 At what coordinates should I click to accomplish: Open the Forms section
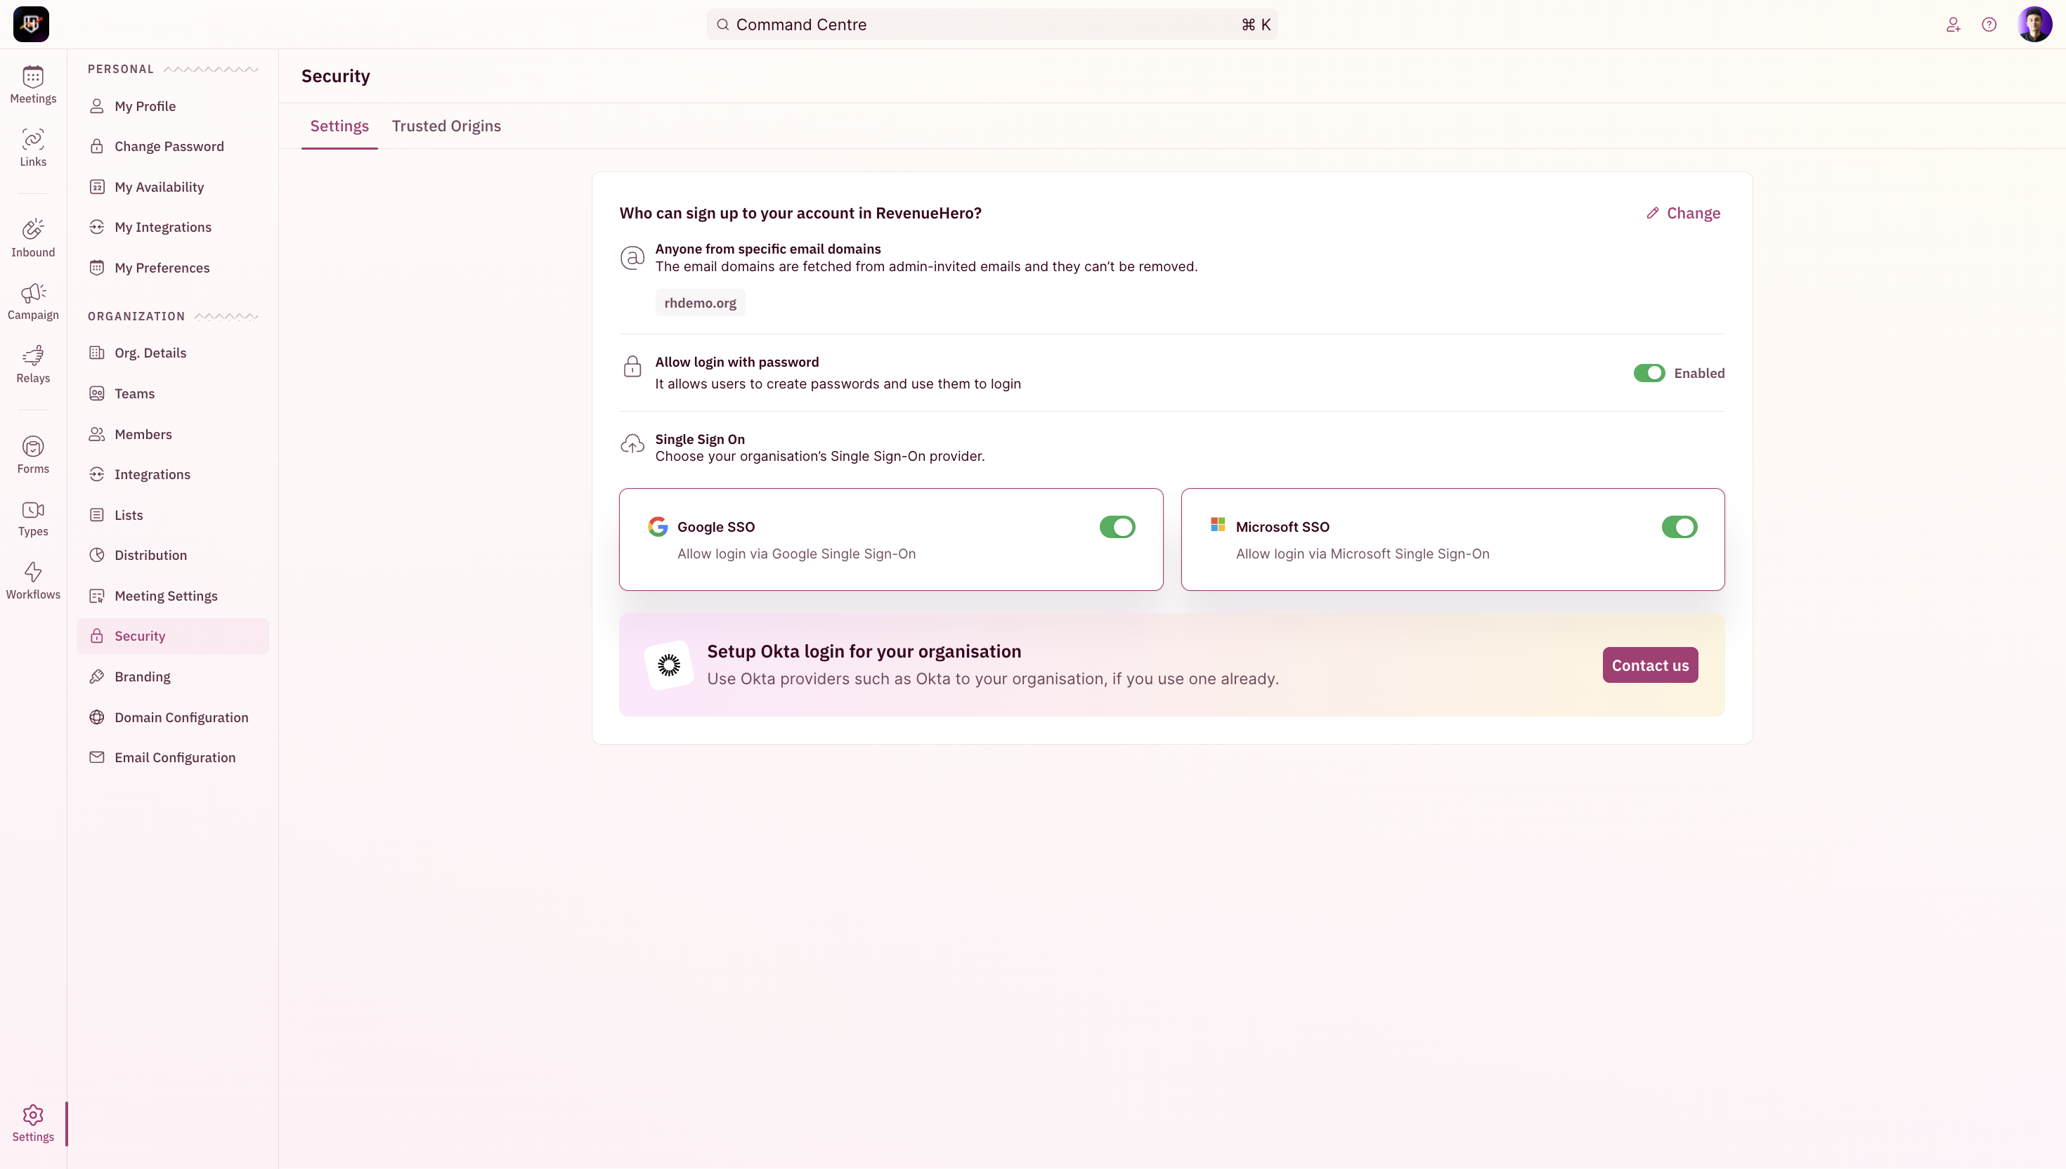point(33,455)
